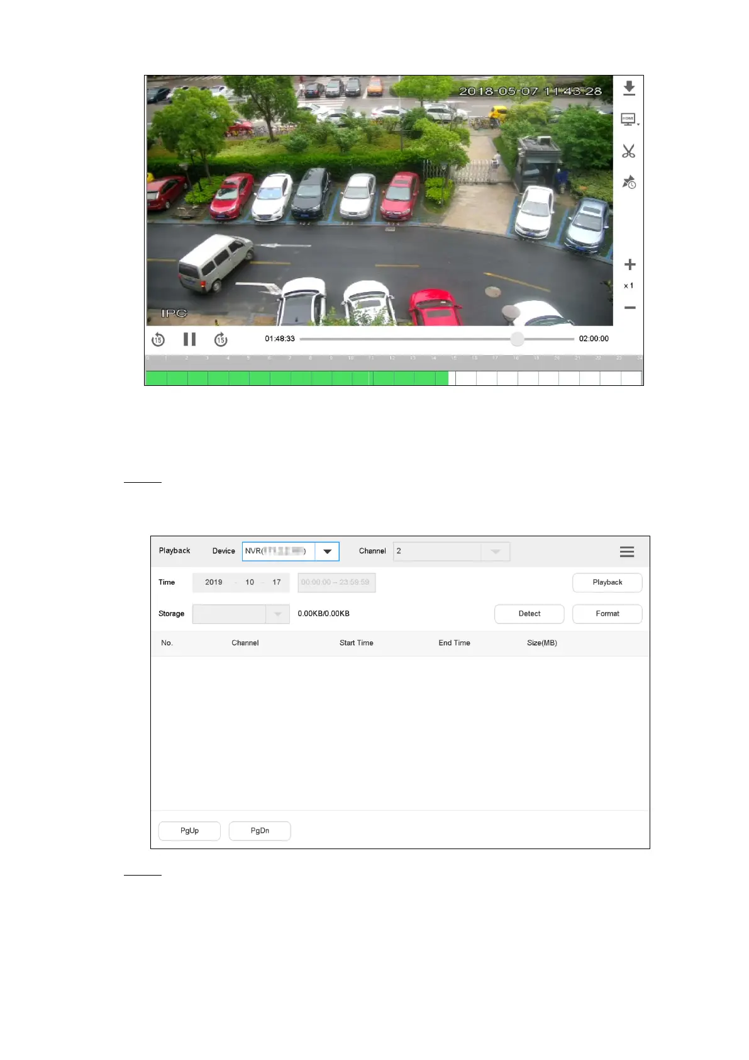Viewport: 749px width, 1060px height.
Task: Click the Playback button
Action: tap(608, 582)
